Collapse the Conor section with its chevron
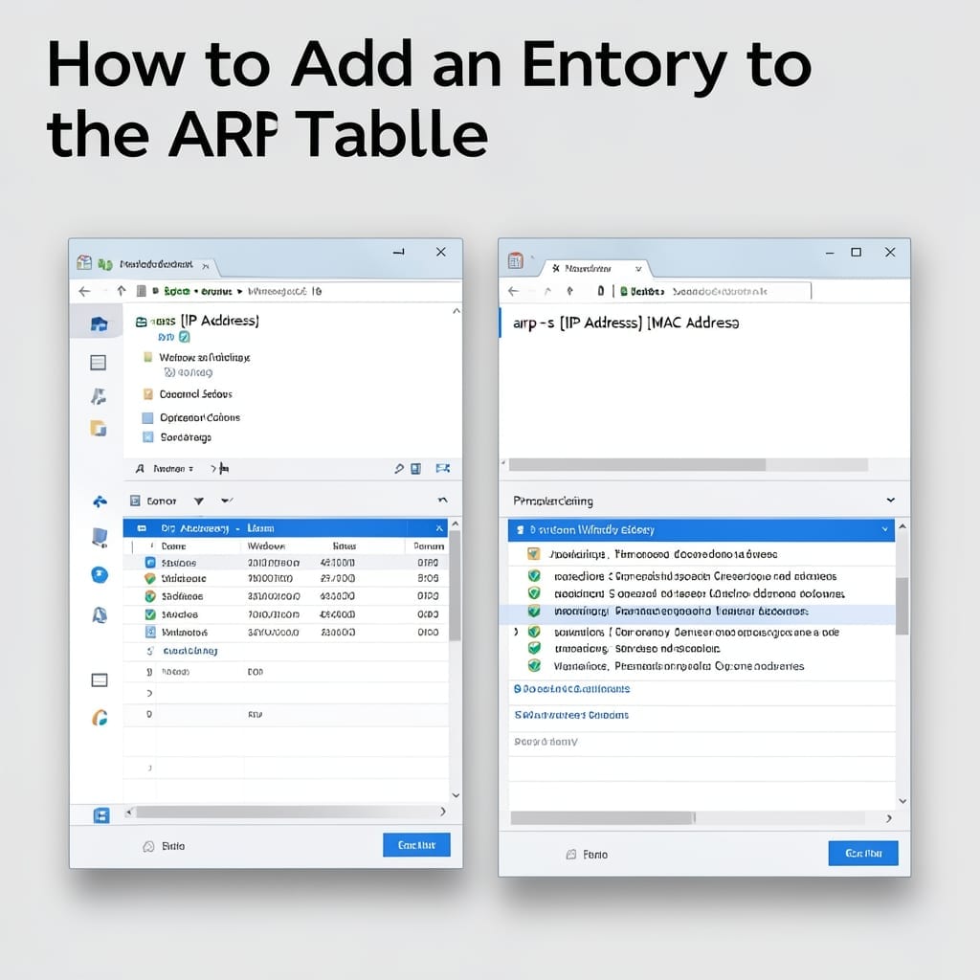The width and height of the screenshot is (980, 980). point(443,500)
